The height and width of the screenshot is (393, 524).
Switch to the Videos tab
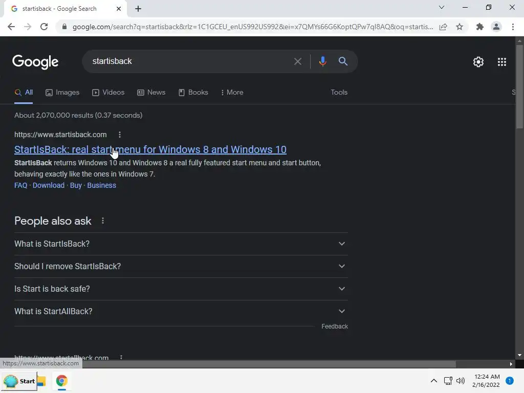tap(108, 93)
